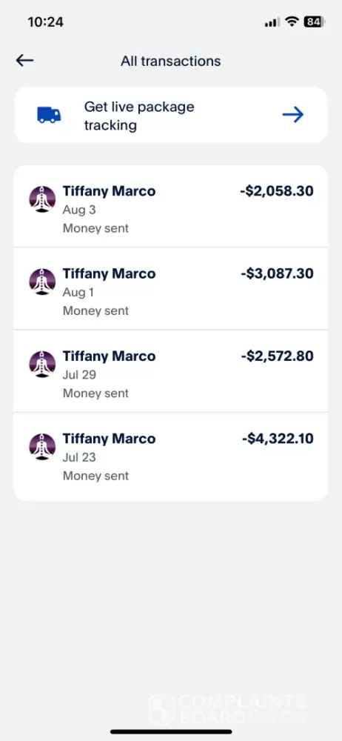342x741 pixels.
Task: Tap the Wi-Fi icon in status bar
Action: [x=292, y=21]
